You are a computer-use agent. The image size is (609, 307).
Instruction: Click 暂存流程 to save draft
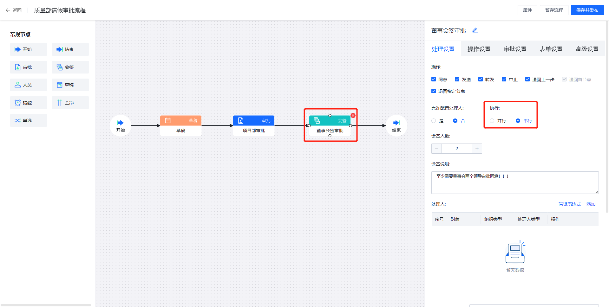tap(554, 10)
